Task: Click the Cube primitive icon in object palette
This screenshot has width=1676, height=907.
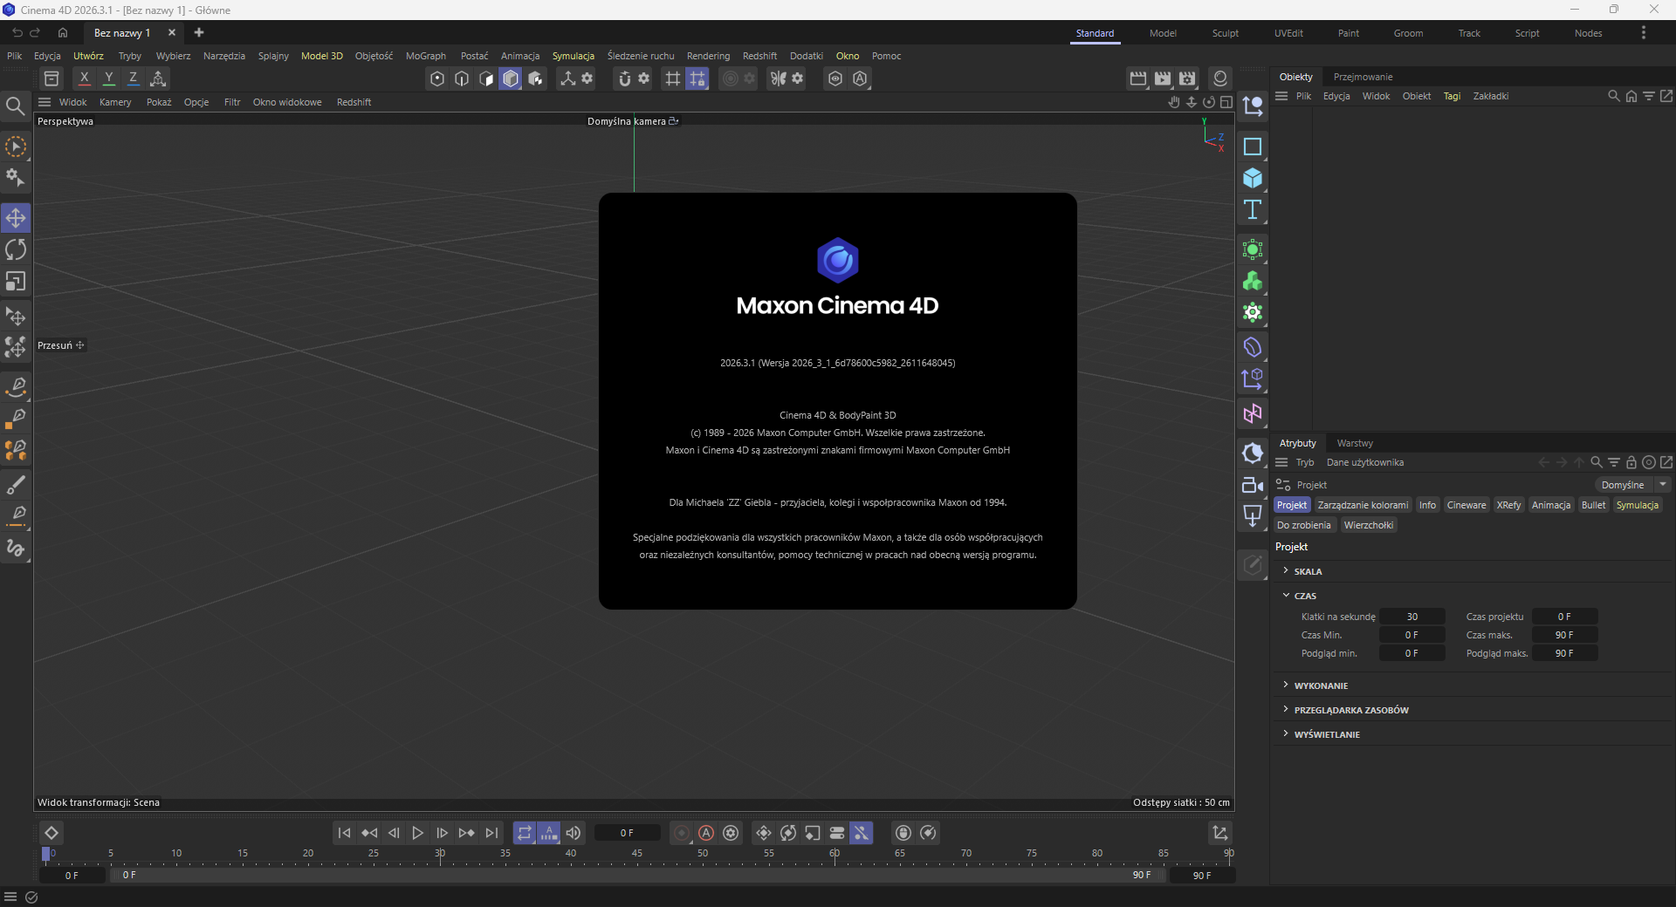Action: coord(1253,178)
